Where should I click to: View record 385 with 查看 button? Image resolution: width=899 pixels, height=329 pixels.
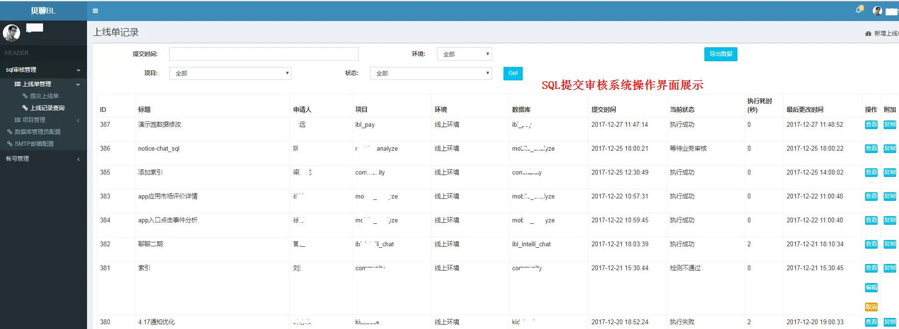click(871, 172)
